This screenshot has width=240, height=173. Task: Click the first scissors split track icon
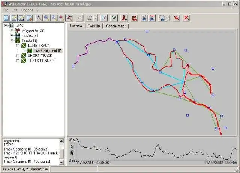[x=144, y=18]
